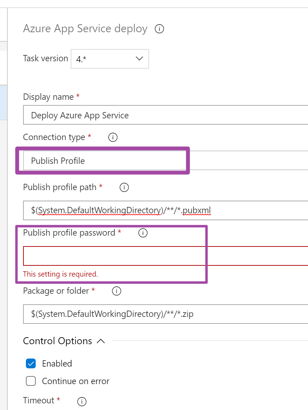The width and height of the screenshot is (308, 410).
Task: Click info icon beside Azure App Service deploy
Action: tap(159, 29)
